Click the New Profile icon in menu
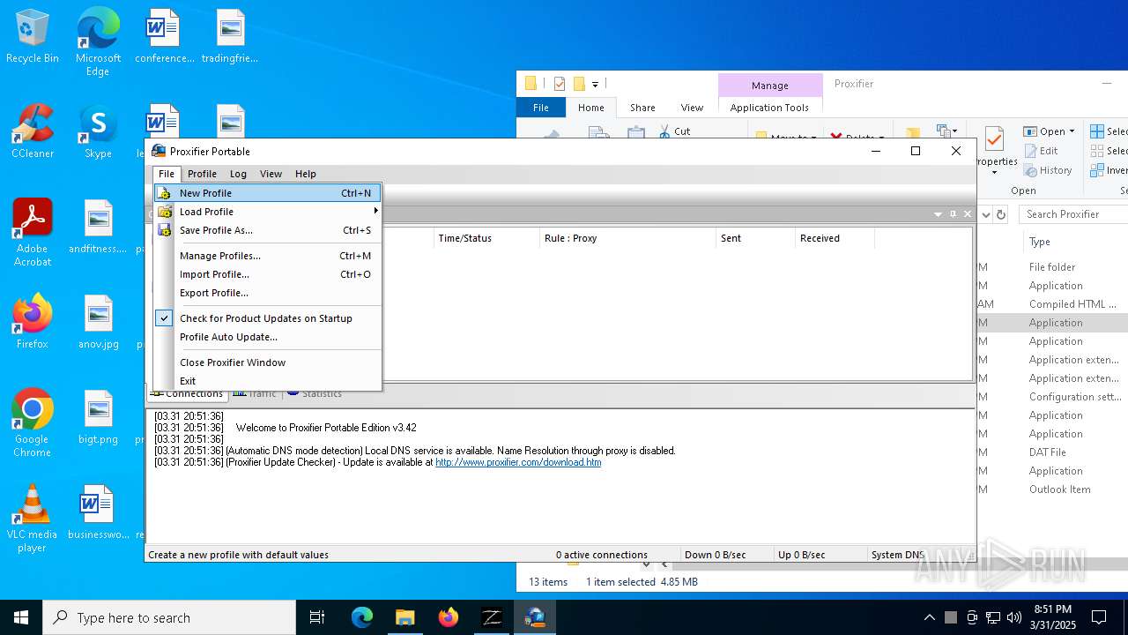The image size is (1128, 635). [x=164, y=193]
